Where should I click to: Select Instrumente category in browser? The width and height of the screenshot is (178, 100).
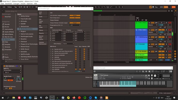coord(9,29)
